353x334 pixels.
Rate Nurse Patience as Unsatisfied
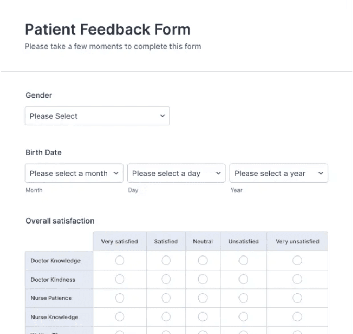243,298
